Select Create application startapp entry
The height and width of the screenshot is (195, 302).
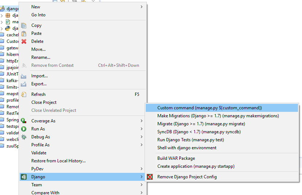click(222, 166)
